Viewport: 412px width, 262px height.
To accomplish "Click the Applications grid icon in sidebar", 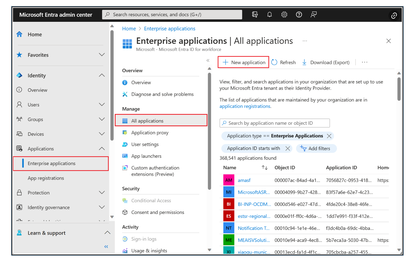I will pyautogui.click(x=19, y=148).
